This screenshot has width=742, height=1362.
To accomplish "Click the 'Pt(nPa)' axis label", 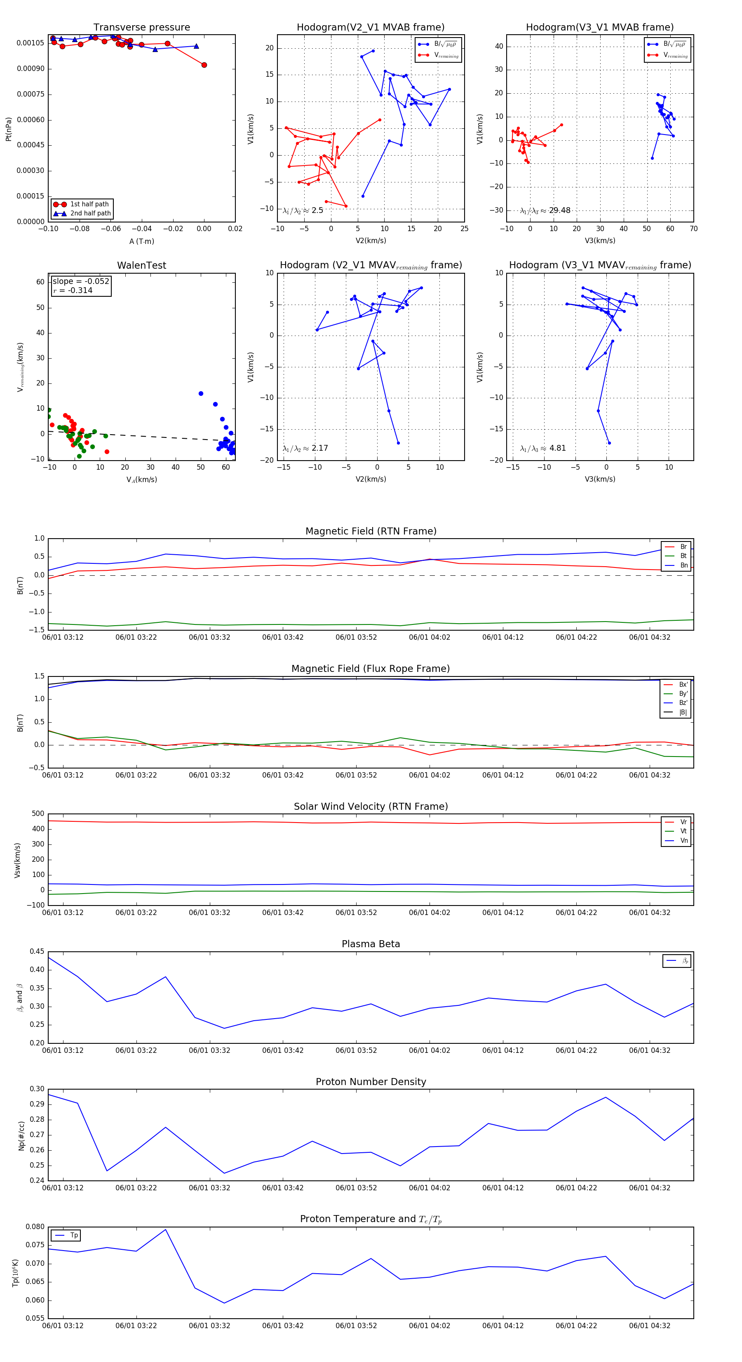I will 8,129.
